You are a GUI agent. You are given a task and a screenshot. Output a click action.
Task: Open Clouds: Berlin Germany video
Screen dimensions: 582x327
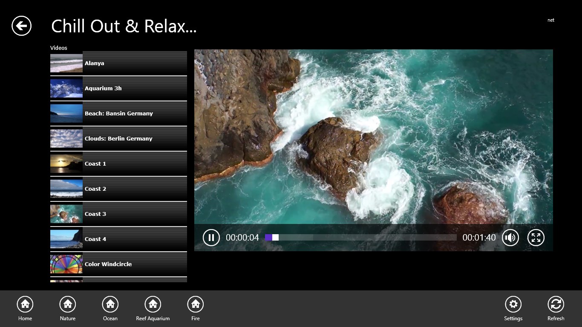point(118,138)
